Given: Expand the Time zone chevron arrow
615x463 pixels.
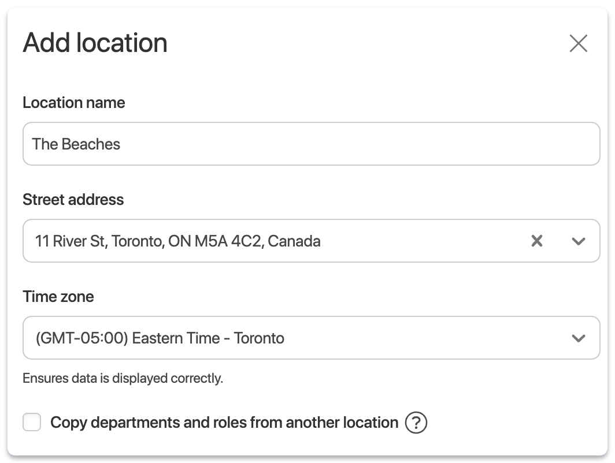Looking at the screenshot, I should [x=578, y=338].
